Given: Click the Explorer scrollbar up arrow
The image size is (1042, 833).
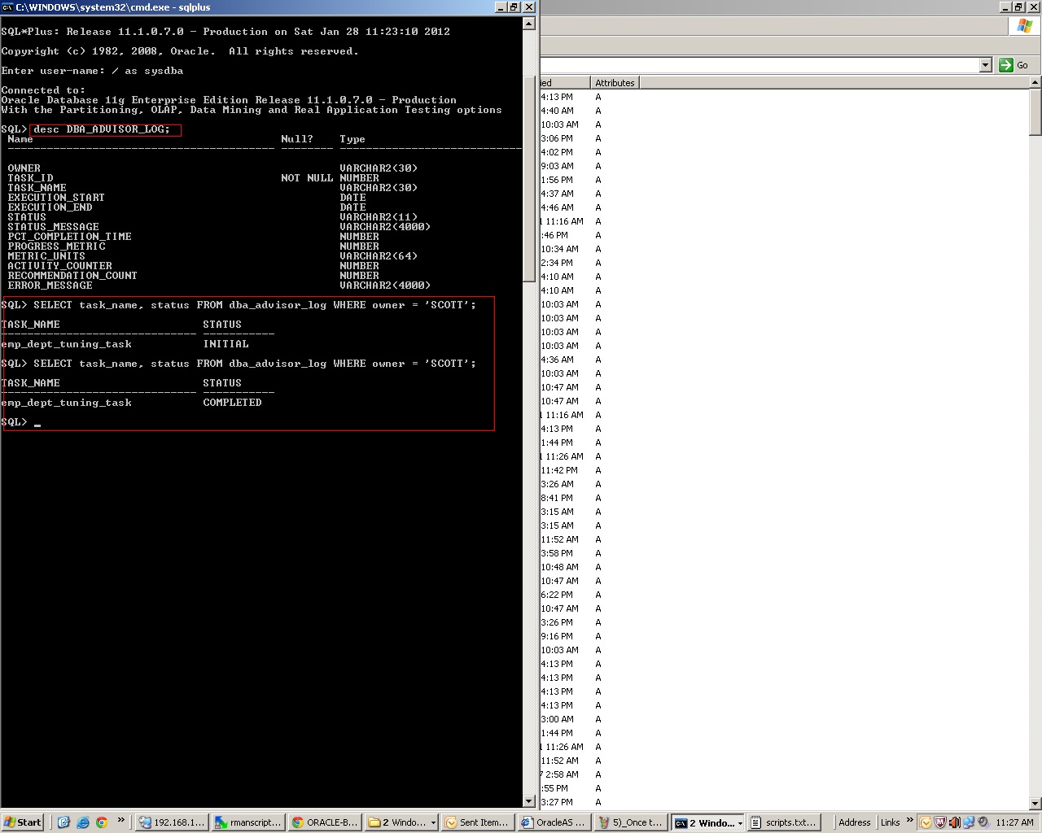Looking at the screenshot, I should coord(1035,81).
